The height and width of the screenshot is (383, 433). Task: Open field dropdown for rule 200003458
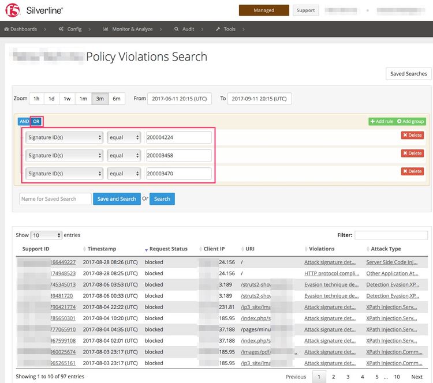pyautogui.click(x=64, y=156)
